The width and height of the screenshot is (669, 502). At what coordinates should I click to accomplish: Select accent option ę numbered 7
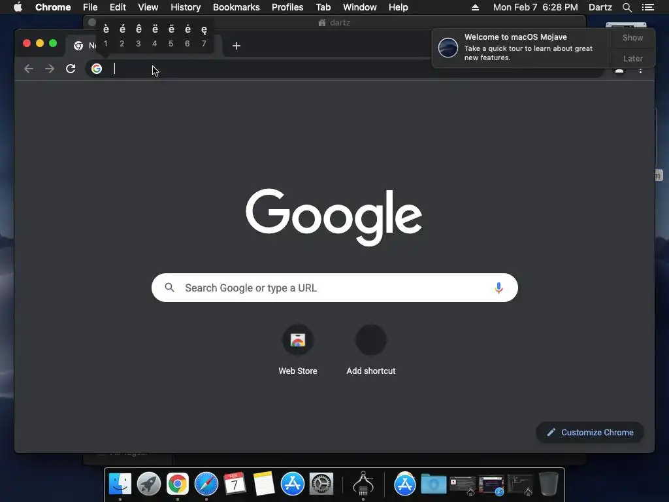point(204,35)
